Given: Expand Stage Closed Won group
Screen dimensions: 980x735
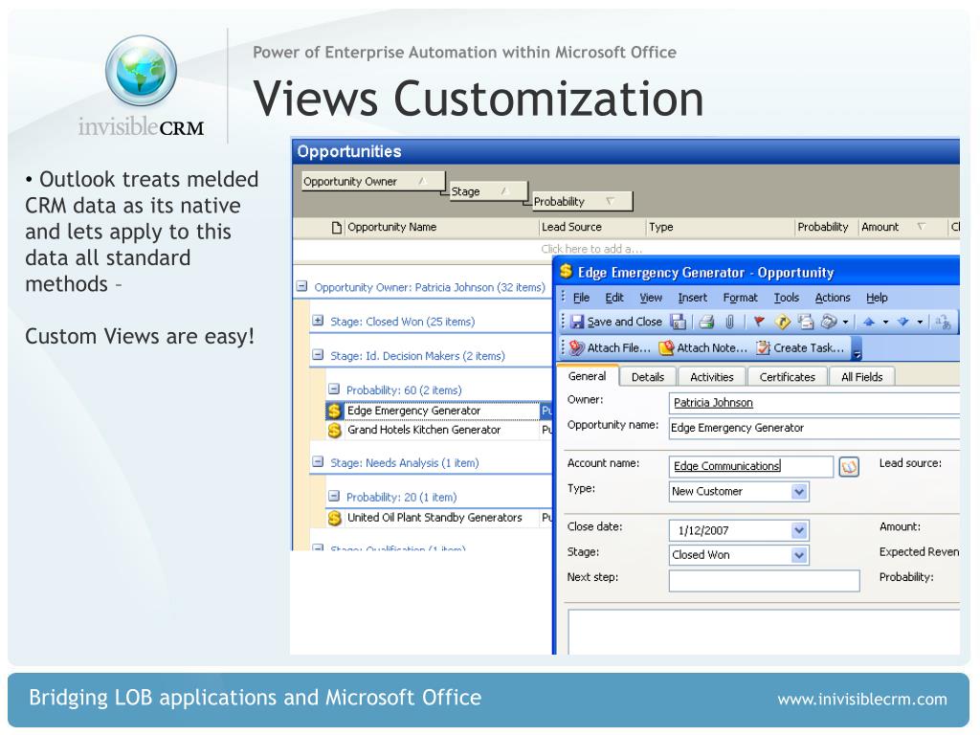Looking at the screenshot, I should [x=318, y=321].
